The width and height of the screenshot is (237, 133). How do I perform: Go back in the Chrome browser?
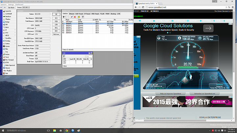[136, 7]
